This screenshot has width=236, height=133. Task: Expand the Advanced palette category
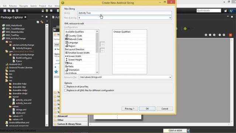pos(70,116)
